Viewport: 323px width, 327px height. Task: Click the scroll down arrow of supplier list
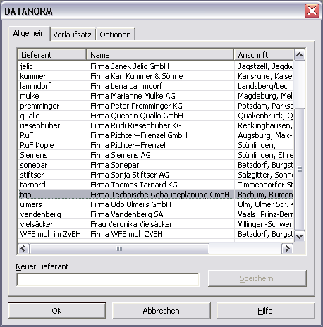(x=300, y=236)
